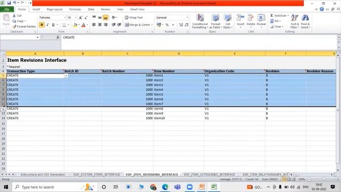Open the Clear menu
This screenshot has width=341, height=192.
pyautogui.click(x=277, y=27)
